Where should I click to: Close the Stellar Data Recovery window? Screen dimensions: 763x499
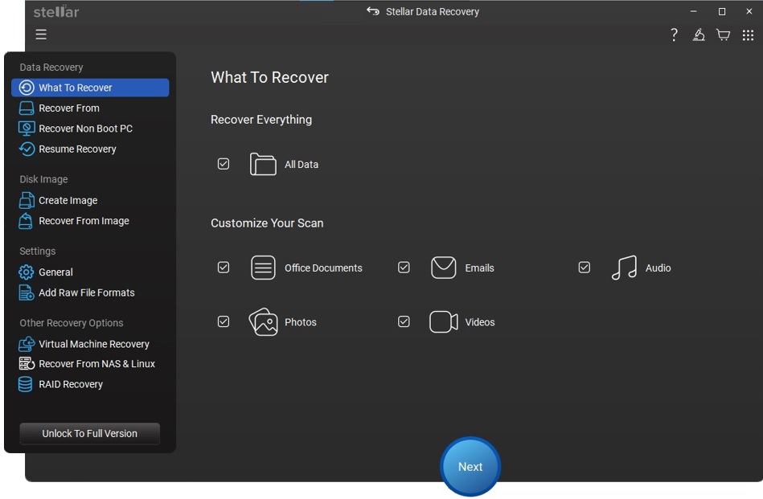(749, 11)
